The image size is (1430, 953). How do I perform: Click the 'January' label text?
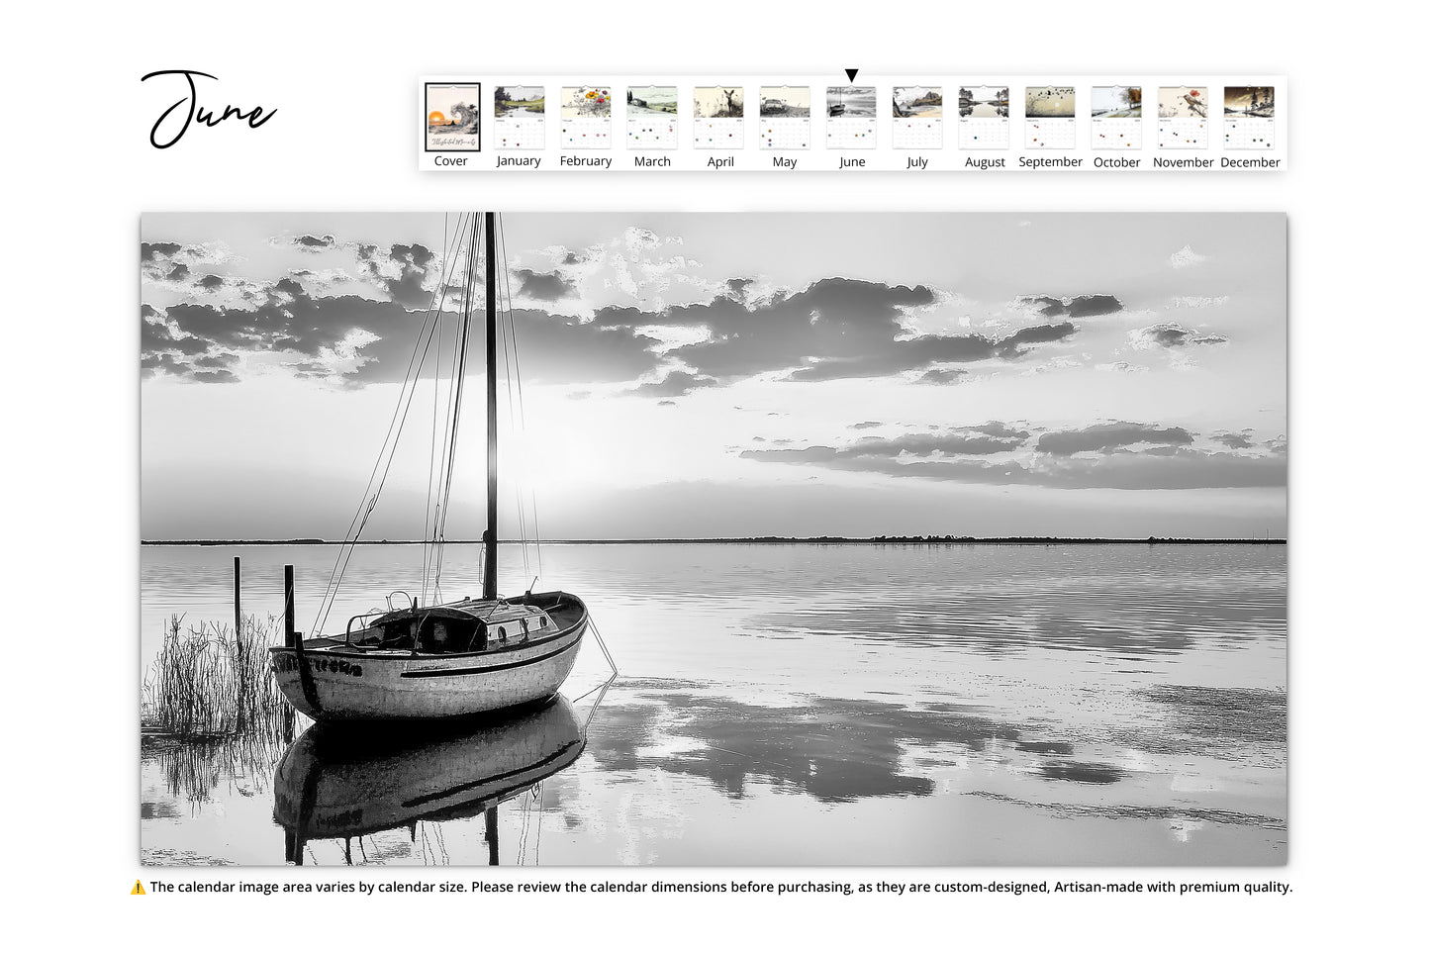519,161
